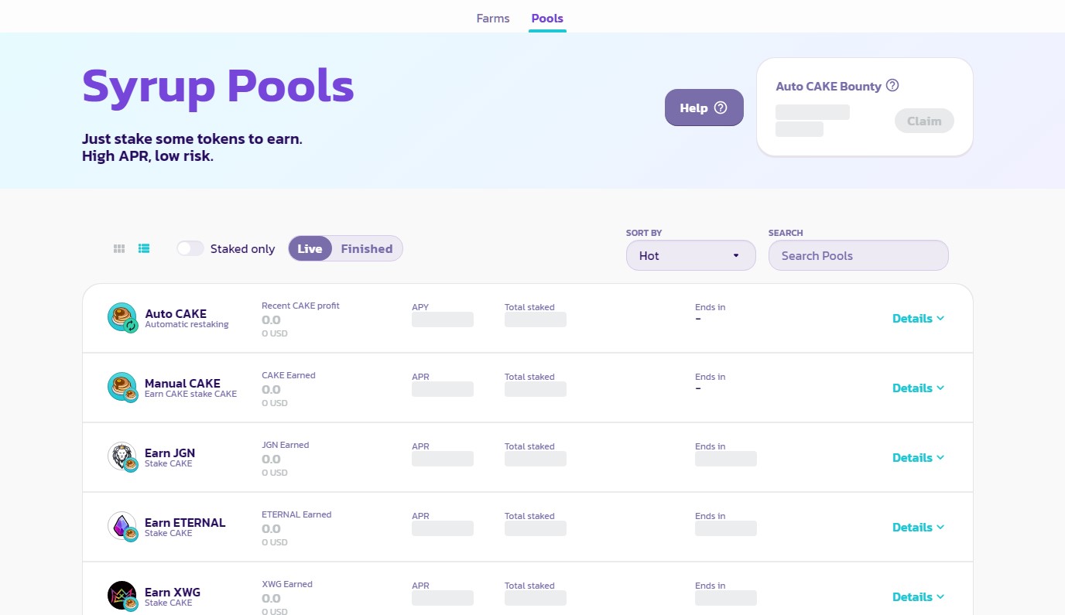Click the Automatic restaking subtitle
Viewport: 1065px width, 615px height.
(187, 325)
